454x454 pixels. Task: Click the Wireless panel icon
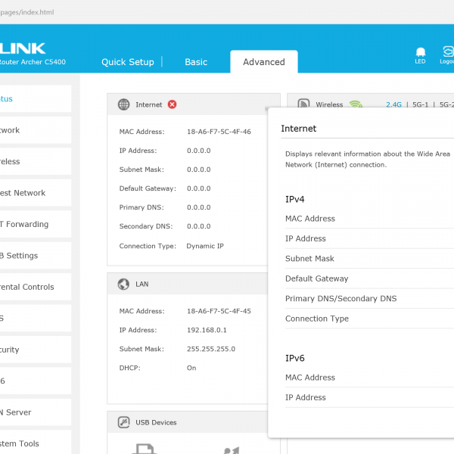(x=303, y=104)
